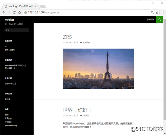
Task: Click the zoom magnifier in address bar
Action: point(152,12)
